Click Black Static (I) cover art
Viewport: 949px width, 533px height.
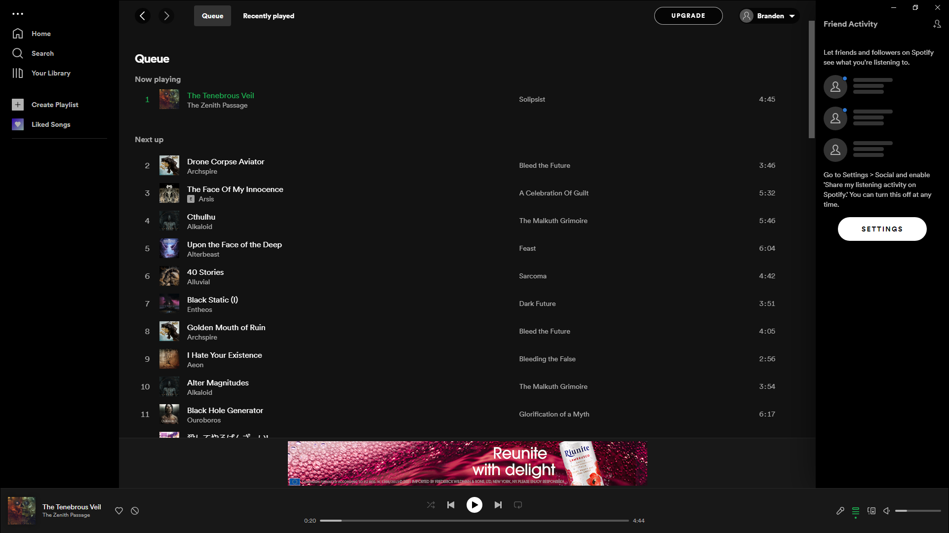pos(169,304)
